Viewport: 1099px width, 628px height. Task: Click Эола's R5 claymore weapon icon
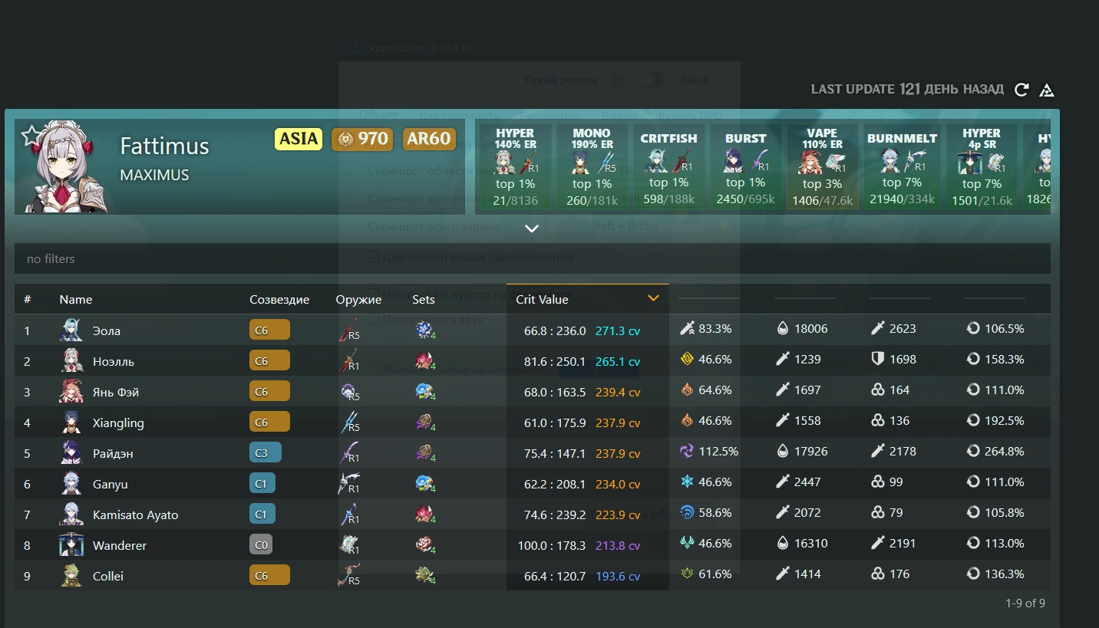point(348,330)
